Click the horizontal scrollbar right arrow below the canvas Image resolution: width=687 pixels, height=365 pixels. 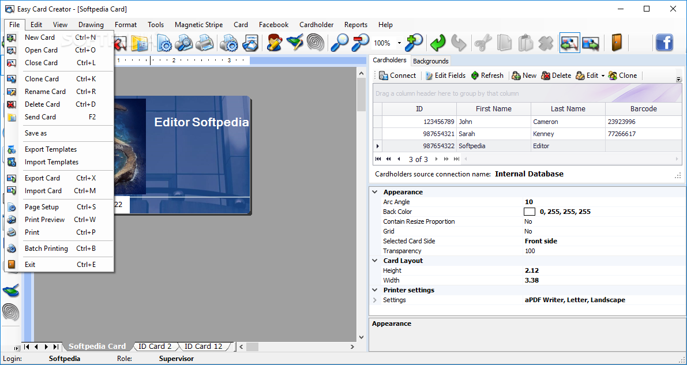tap(352, 347)
